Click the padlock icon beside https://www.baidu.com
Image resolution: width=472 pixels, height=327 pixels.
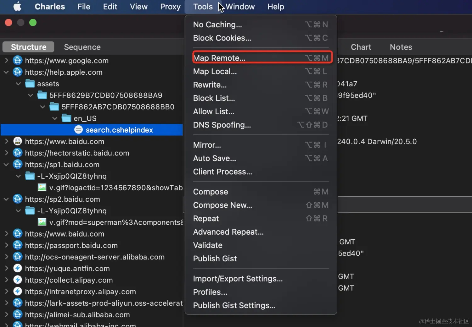(x=18, y=141)
